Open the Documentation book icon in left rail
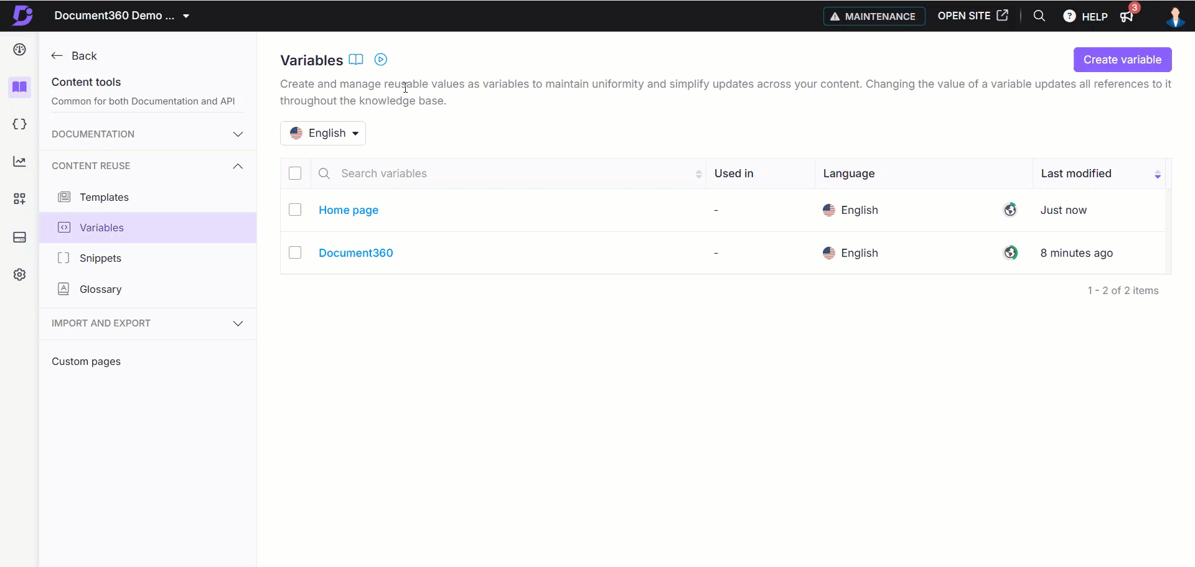Viewport: 1195px width, 567px height. click(19, 87)
